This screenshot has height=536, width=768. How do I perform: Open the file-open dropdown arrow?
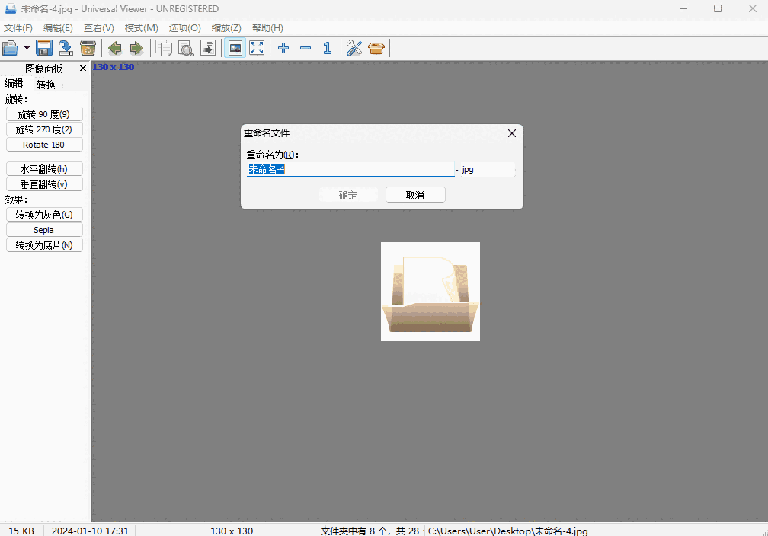click(26, 48)
